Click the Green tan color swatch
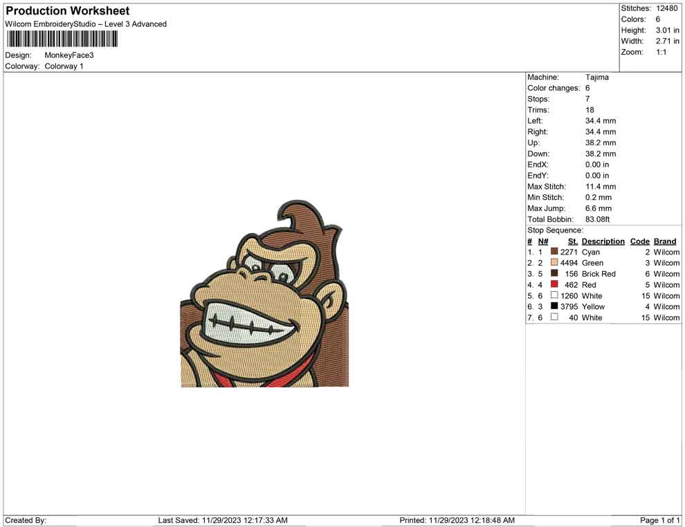Image resolution: width=685 pixels, height=527 pixels. (554, 262)
